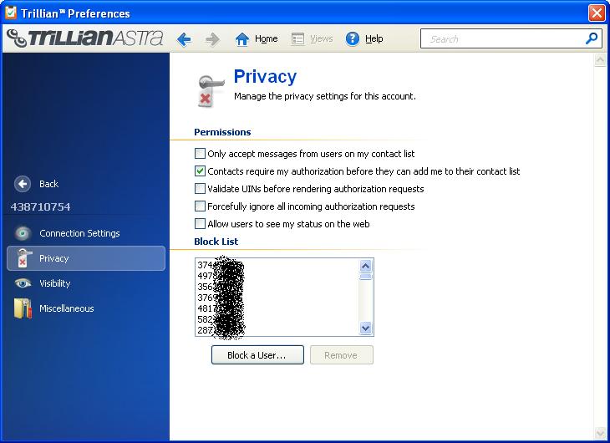Click the Trillian title bar app icon
This screenshot has width=610, height=443.
point(11,13)
